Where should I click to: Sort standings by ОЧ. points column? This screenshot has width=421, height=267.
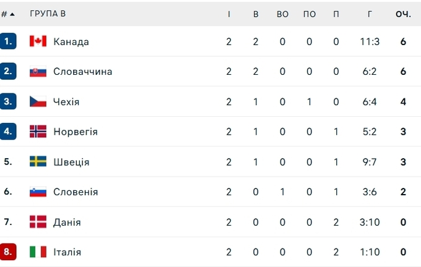click(x=403, y=14)
